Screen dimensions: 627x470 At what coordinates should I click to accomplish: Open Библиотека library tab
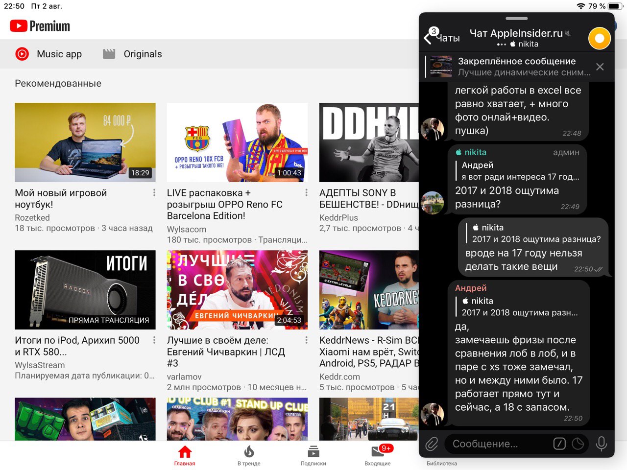tap(442, 463)
